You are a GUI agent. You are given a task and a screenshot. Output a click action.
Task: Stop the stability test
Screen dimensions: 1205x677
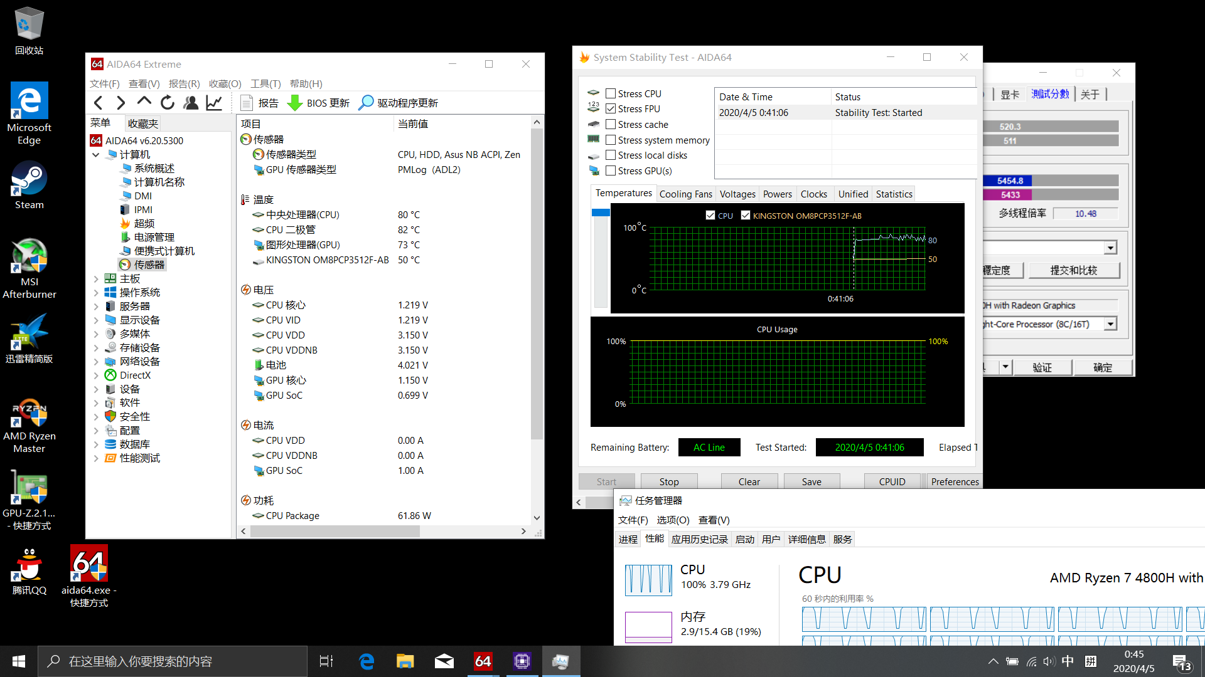pos(669,481)
